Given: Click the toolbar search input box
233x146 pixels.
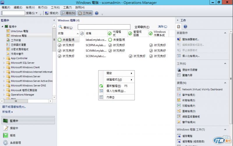Looking at the screenshot, I should [13, 13].
